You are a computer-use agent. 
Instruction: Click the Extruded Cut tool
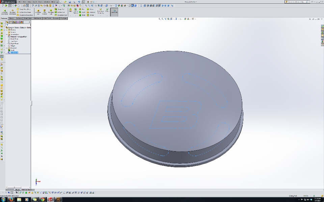pyautogui.click(x=38, y=12)
